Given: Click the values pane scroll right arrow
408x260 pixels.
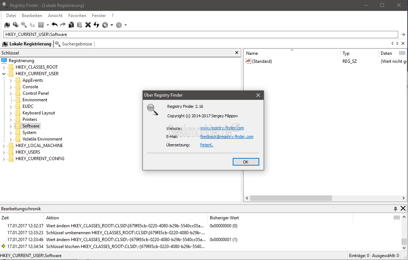Looking at the screenshot, I should 404,198.
